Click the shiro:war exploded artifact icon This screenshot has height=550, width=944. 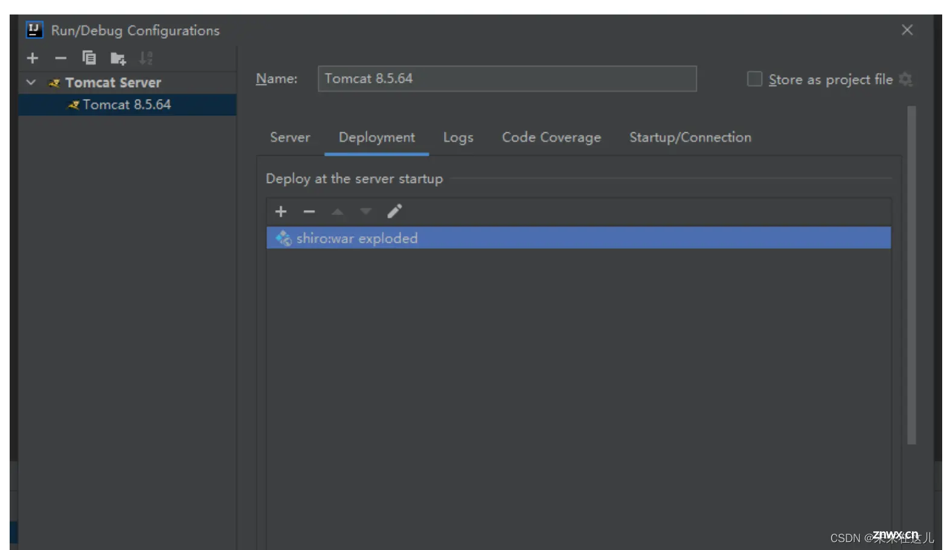[x=283, y=238]
